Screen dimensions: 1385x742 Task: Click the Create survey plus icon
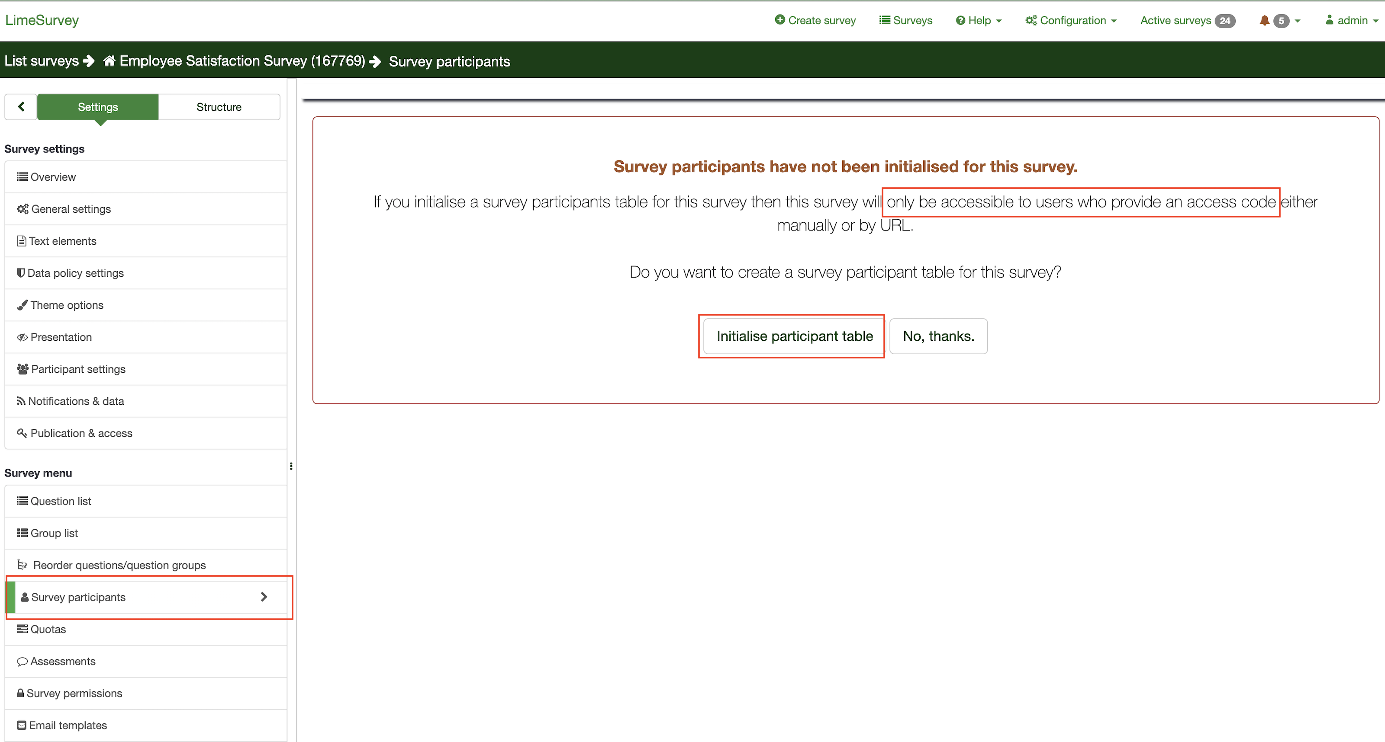coord(779,20)
